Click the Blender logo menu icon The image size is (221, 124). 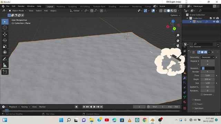[x=3, y=6]
